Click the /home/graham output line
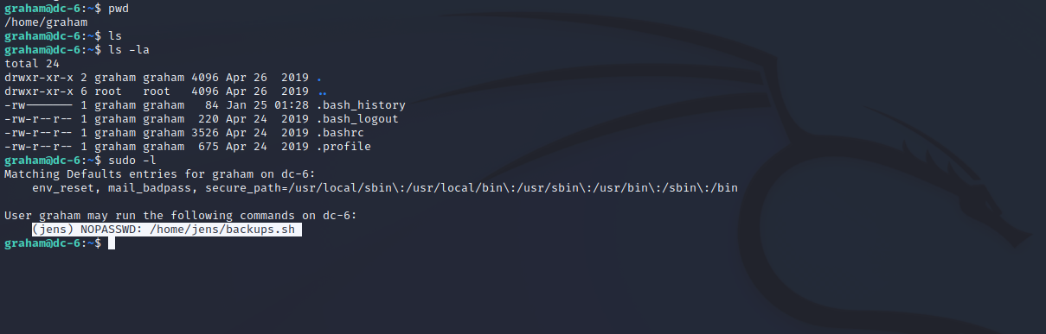 (42, 22)
